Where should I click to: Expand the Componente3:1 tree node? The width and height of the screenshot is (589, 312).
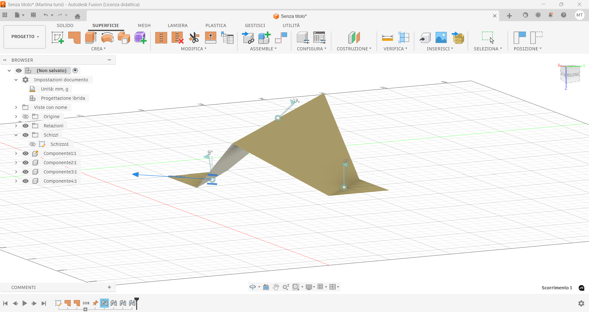pos(16,172)
